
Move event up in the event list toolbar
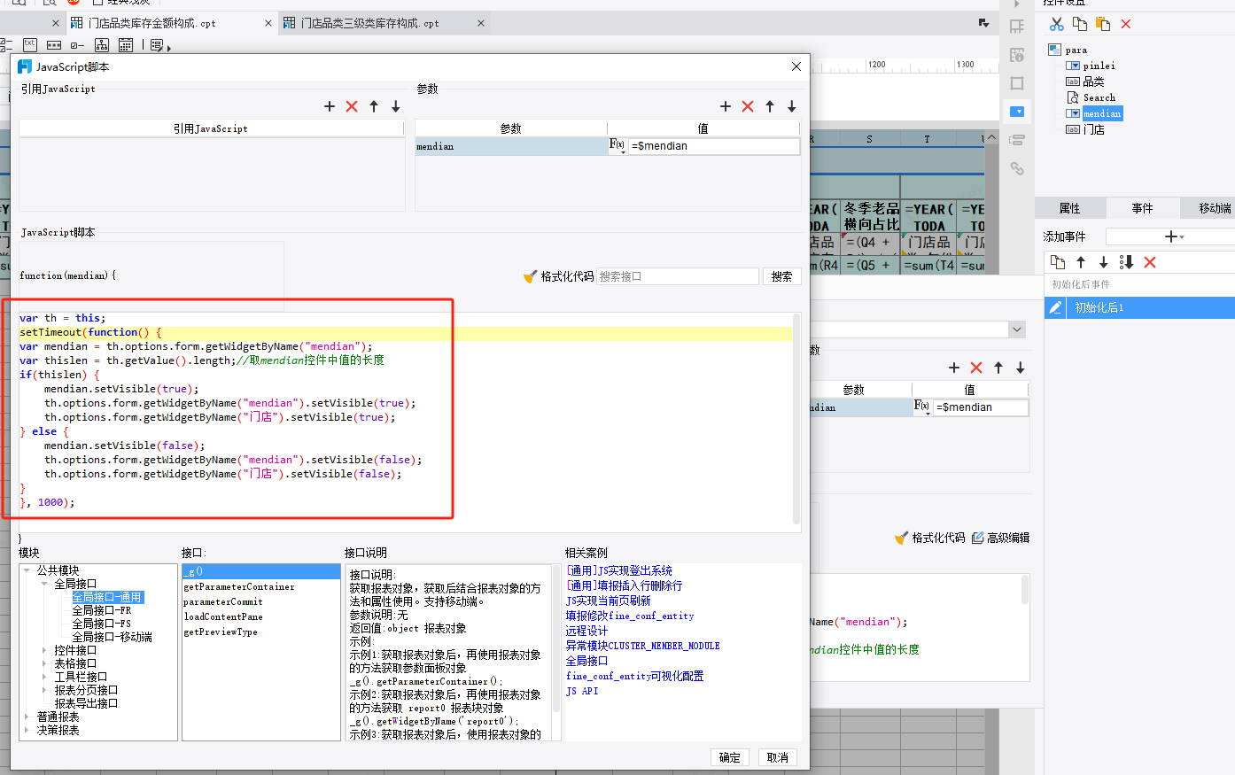1081,262
